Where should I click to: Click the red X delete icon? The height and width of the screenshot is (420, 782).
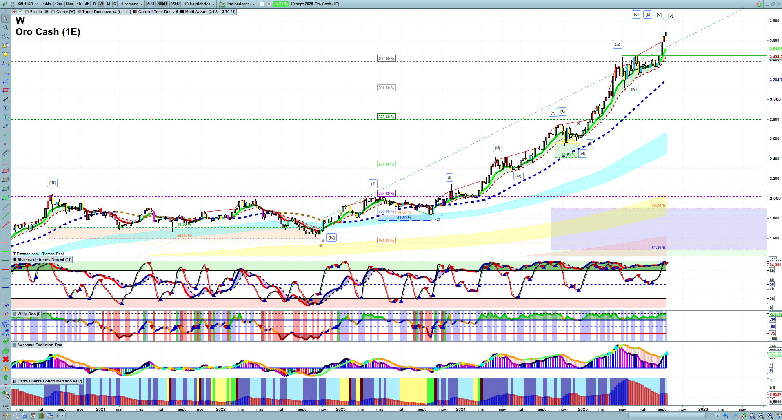[6, 359]
